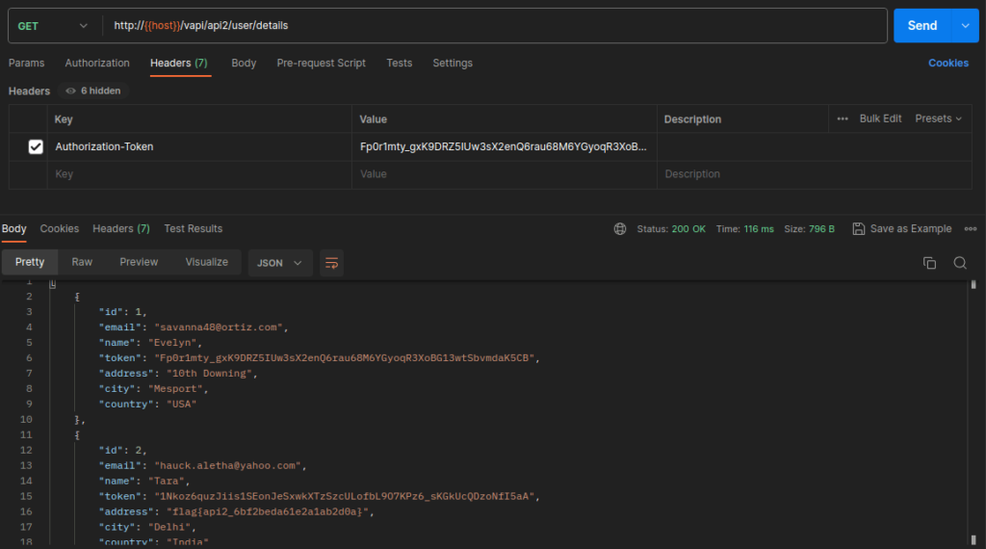Open the Cookies link
Screen dimensions: 986x549
[x=948, y=63]
